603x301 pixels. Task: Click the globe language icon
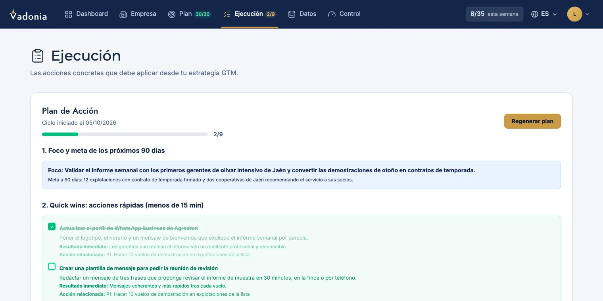(535, 14)
